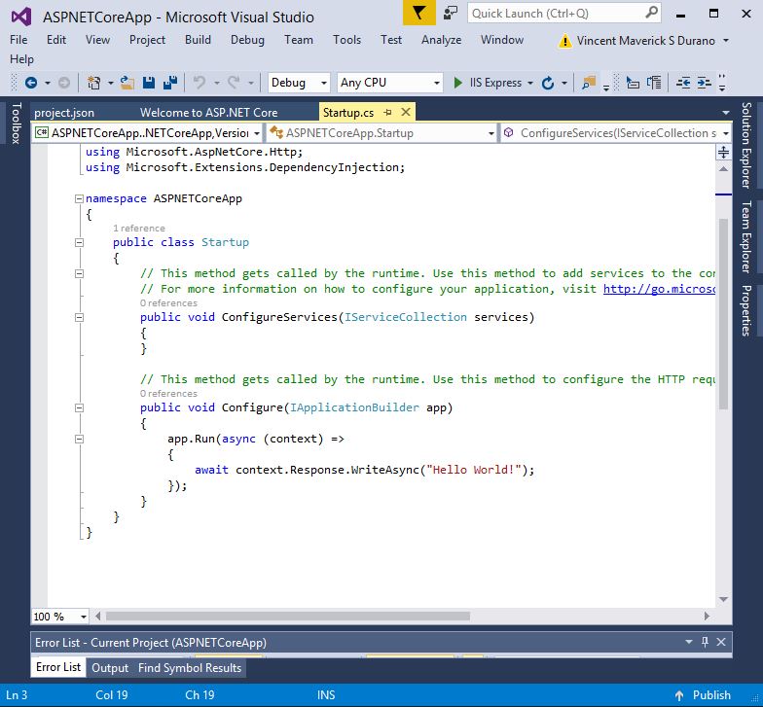The width and height of the screenshot is (763, 707).
Task: Toggle pin on Startup.cs tab
Action: [387, 113]
